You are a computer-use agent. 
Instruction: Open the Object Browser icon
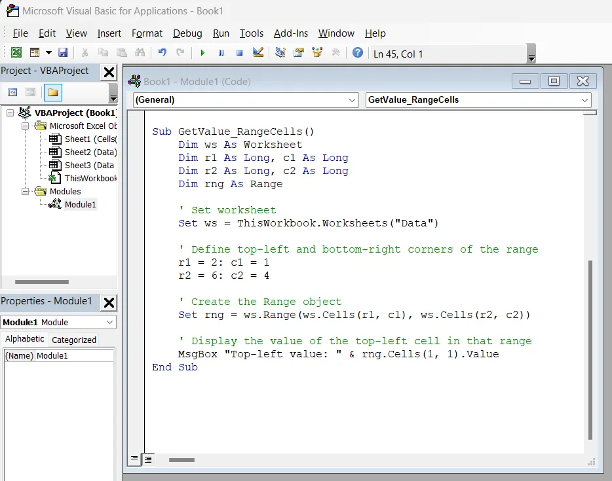tap(317, 52)
